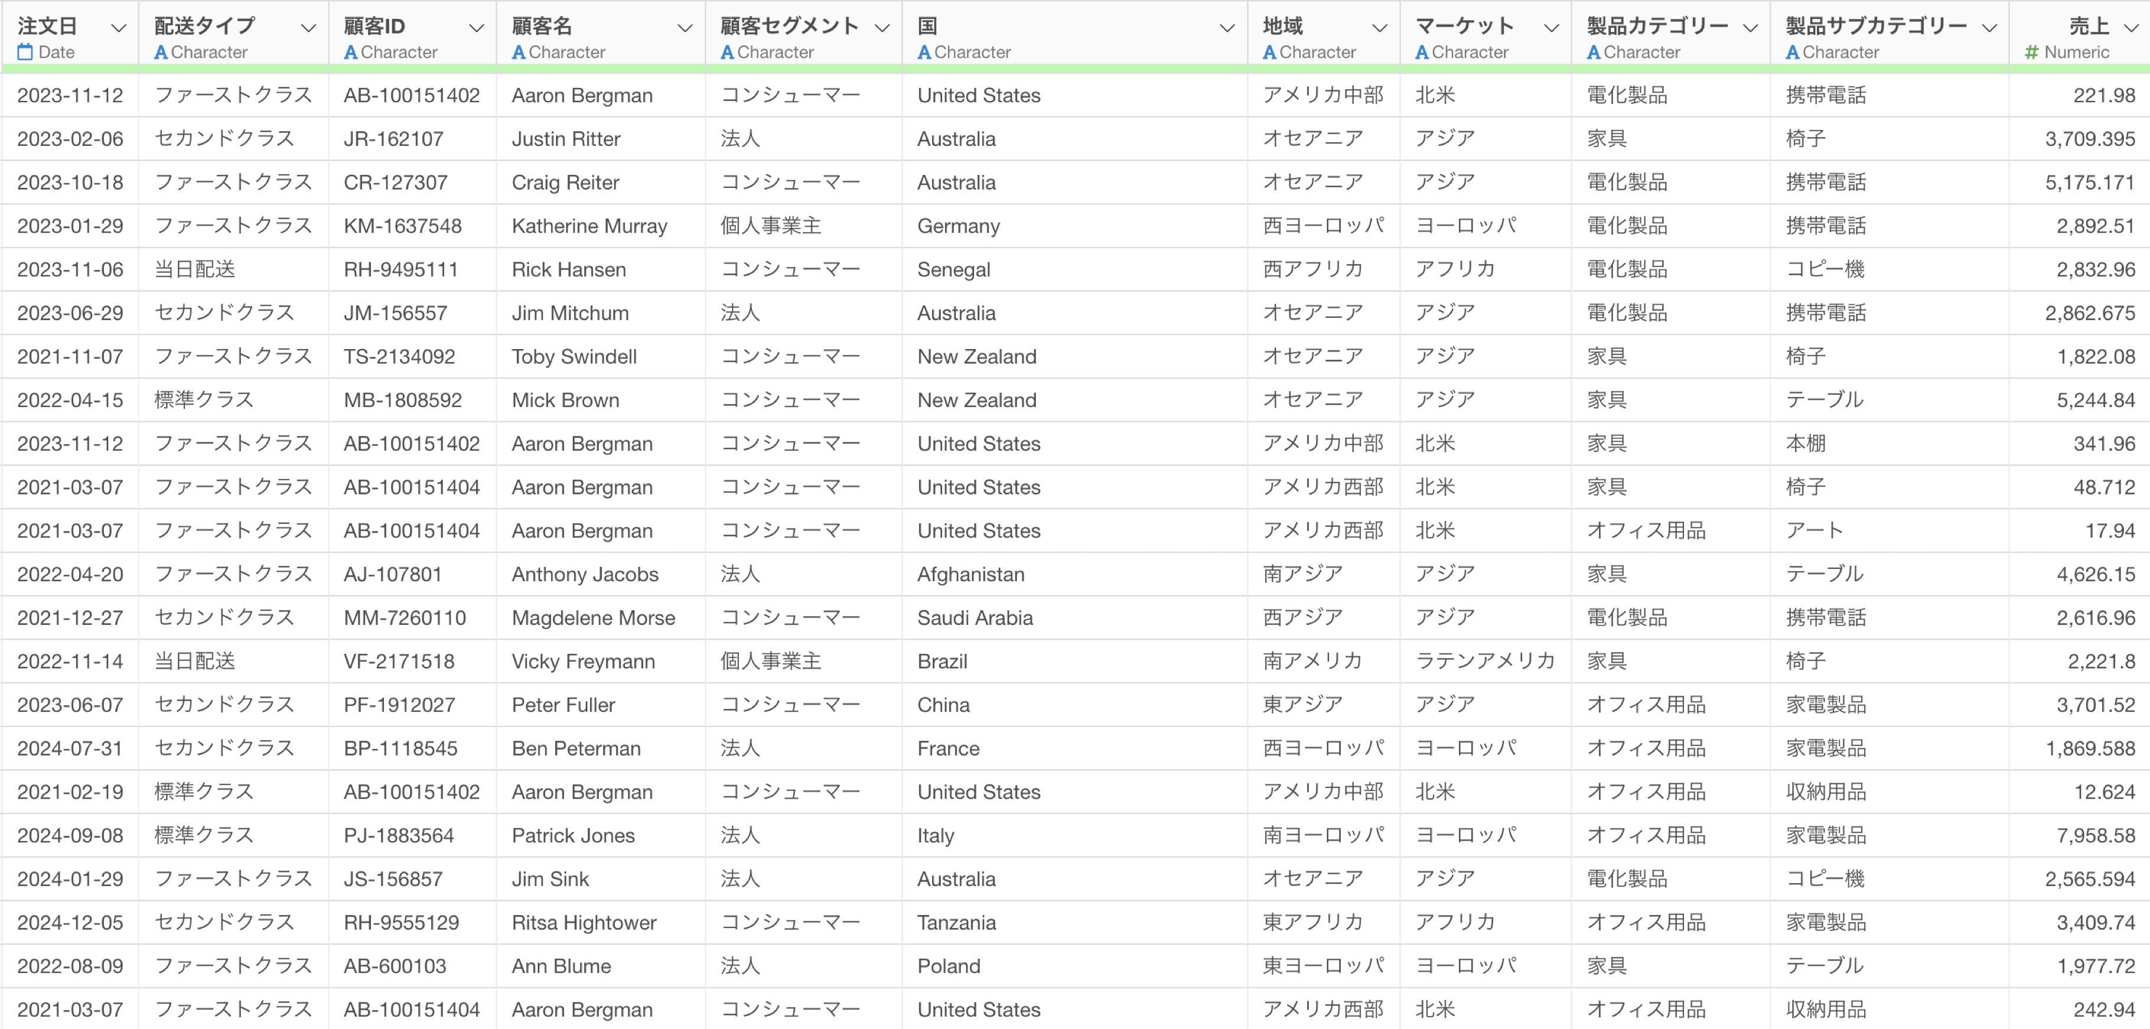Image resolution: width=2150 pixels, height=1029 pixels.
Task: Click the Character type icon under 製品サブカテゴリー
Action: [1792, 52]
